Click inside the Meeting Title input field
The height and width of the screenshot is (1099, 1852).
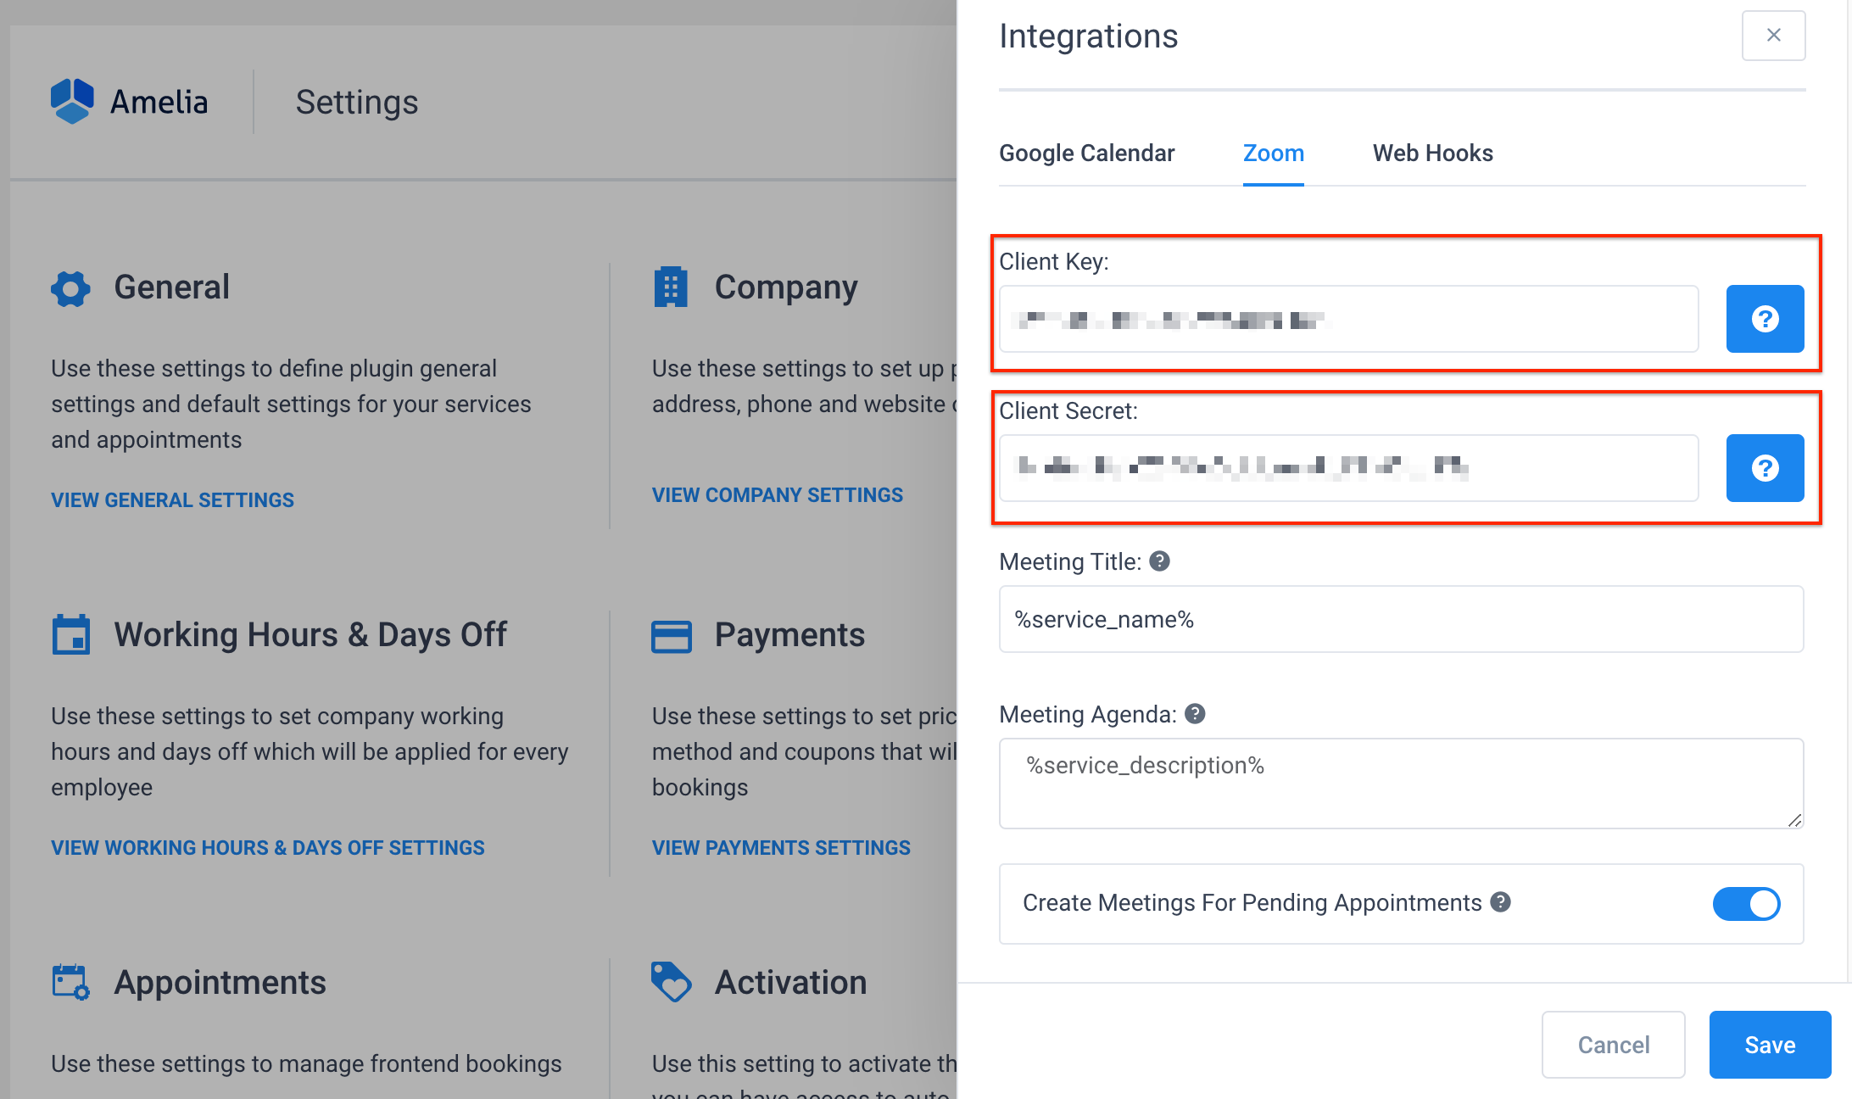click(x=1399, y=619)
